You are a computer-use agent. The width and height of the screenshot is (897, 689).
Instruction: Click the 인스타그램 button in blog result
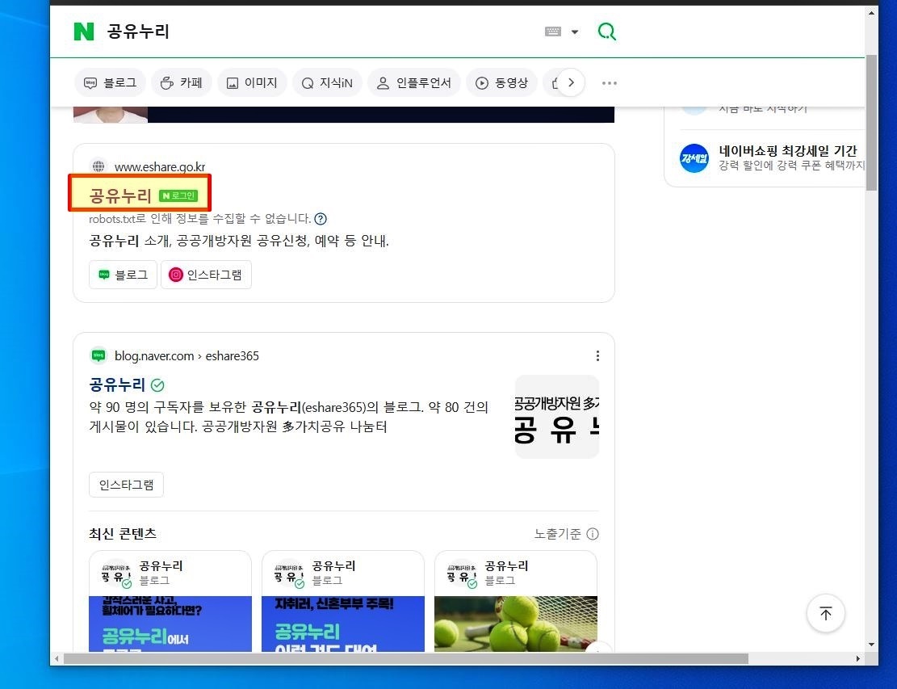pyautogui.click(x=127, y=485)
